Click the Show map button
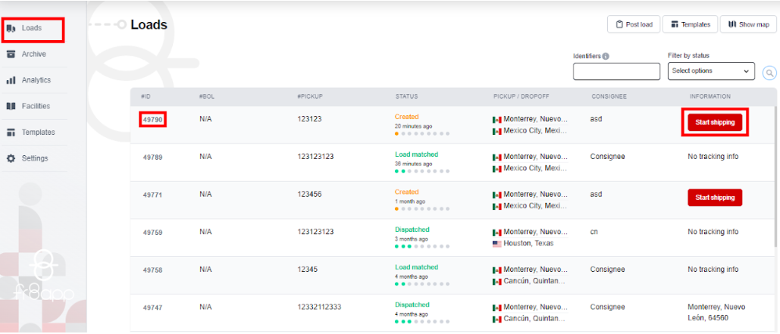This screenshot has width=780, height=334. [748, 24]
